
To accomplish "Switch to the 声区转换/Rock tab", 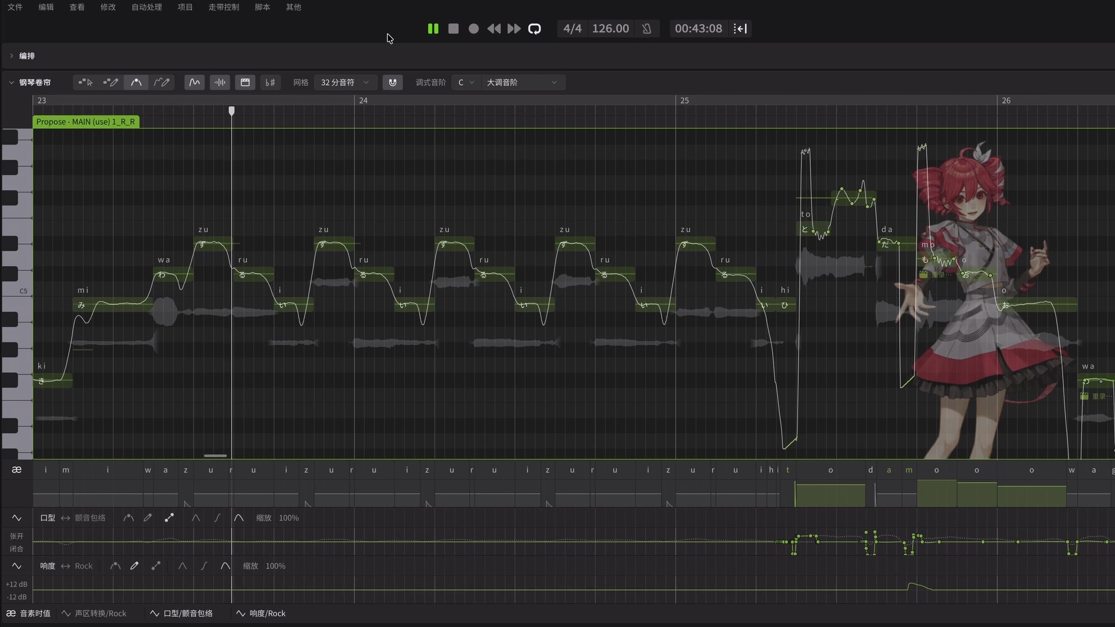I will [x=94, y=614].
